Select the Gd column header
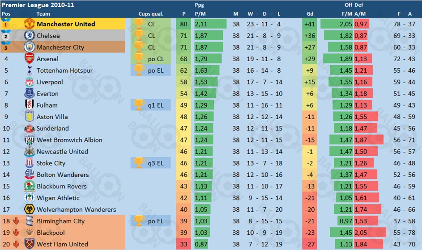Image resolution: width=422 pixels, height=250 pixels. click(310, 14)
